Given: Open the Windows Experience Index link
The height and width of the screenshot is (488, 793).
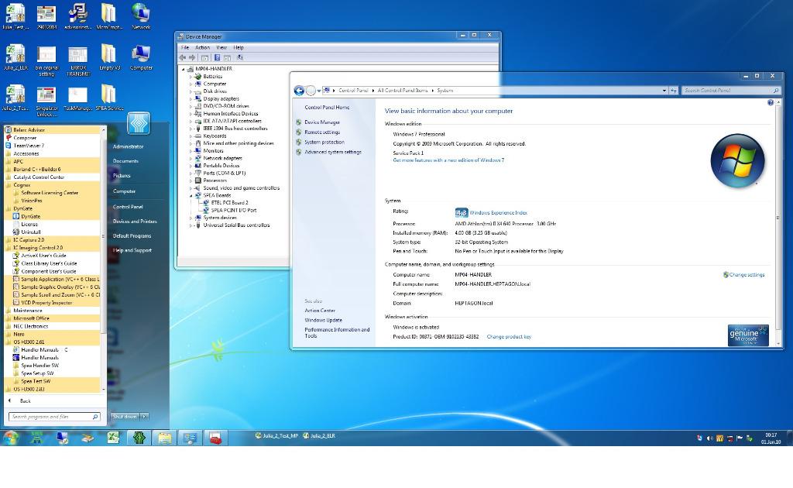Looking at the screenshot, I should point(498,212).
